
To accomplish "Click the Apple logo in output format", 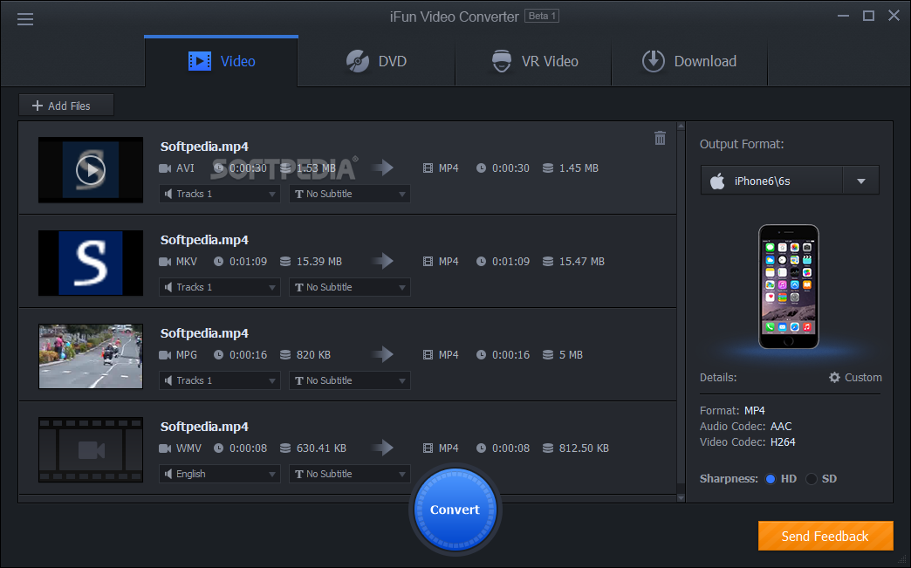I will pos(717,181).
